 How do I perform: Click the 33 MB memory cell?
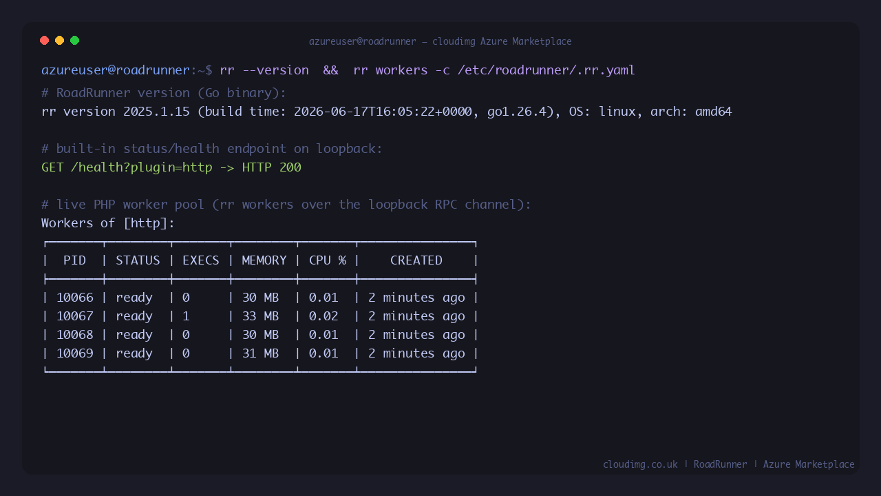260,316
